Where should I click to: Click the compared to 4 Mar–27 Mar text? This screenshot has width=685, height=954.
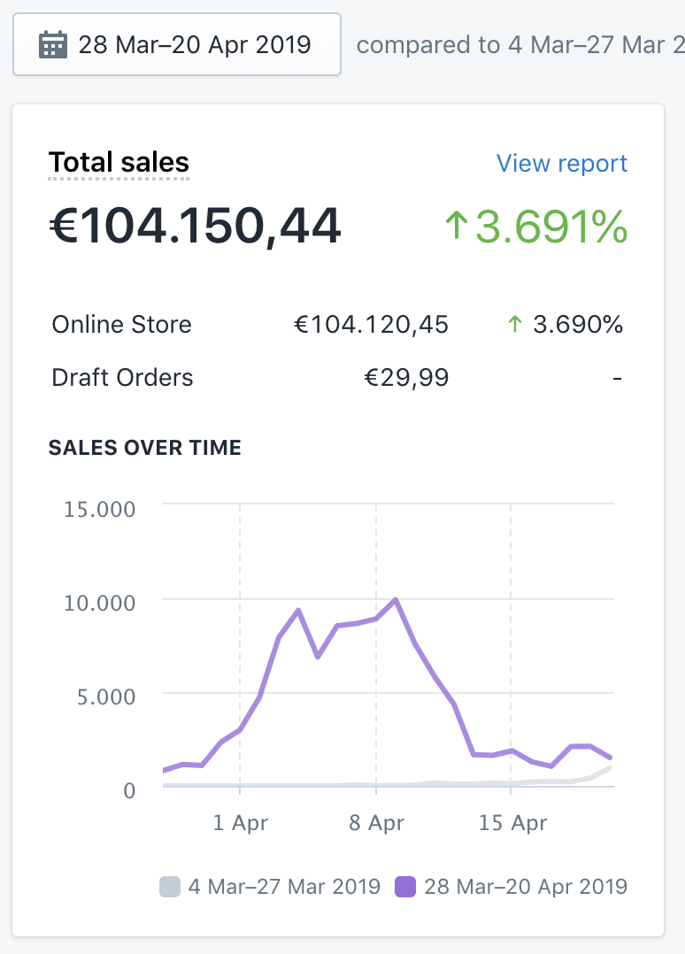(520, 45)
